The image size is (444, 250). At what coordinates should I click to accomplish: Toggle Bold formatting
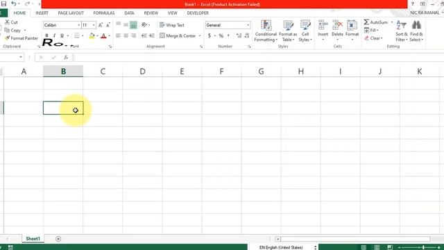(46, 35)
